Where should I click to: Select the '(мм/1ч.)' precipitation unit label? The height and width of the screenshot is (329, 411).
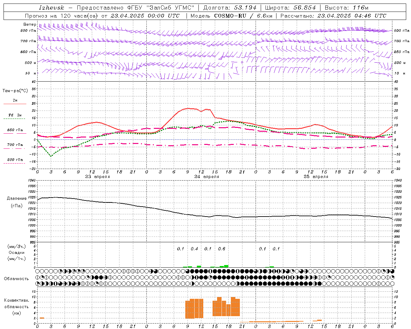click(17, 259)
